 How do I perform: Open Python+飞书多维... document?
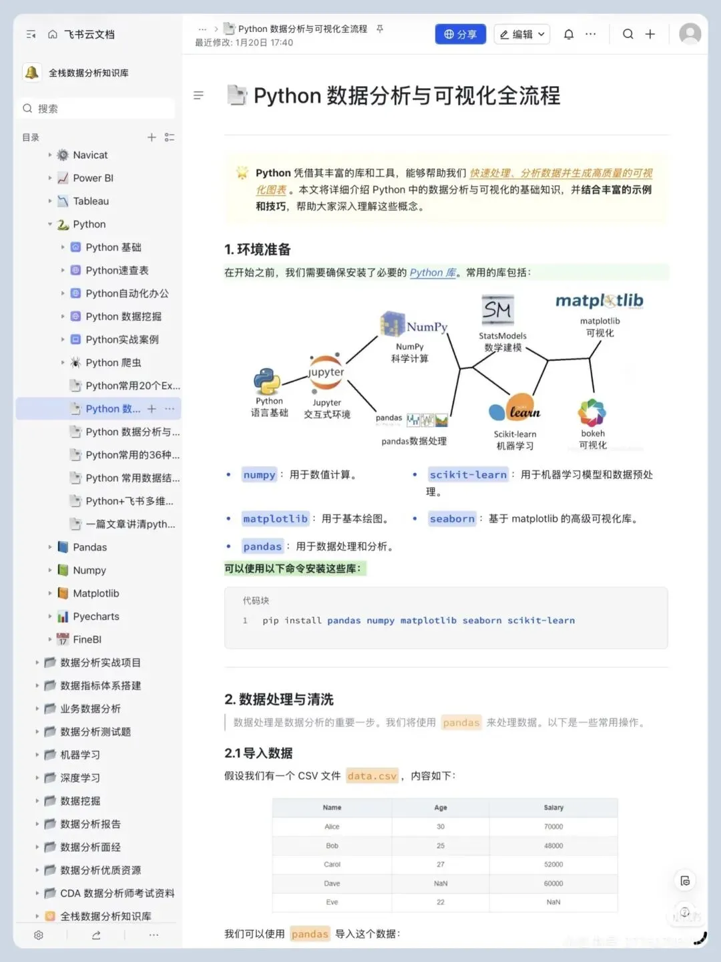click(x=129, y=501)
